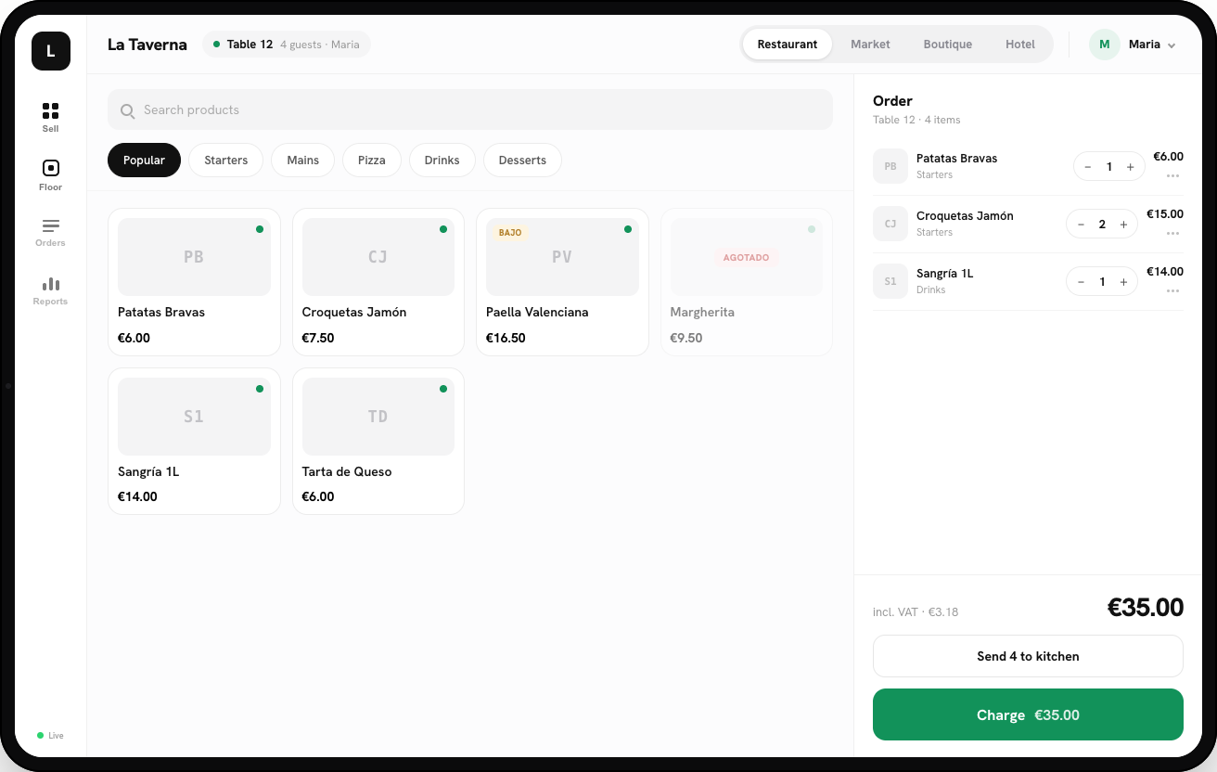Add Sangría 1L product card to order
The height and width of the screenshot is (772, 1217).
pos(194,441)
